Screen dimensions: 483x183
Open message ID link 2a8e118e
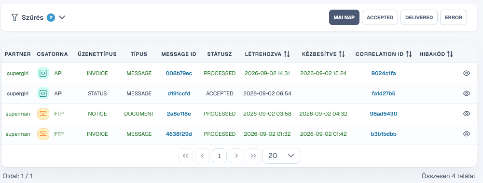coord(179,114)
